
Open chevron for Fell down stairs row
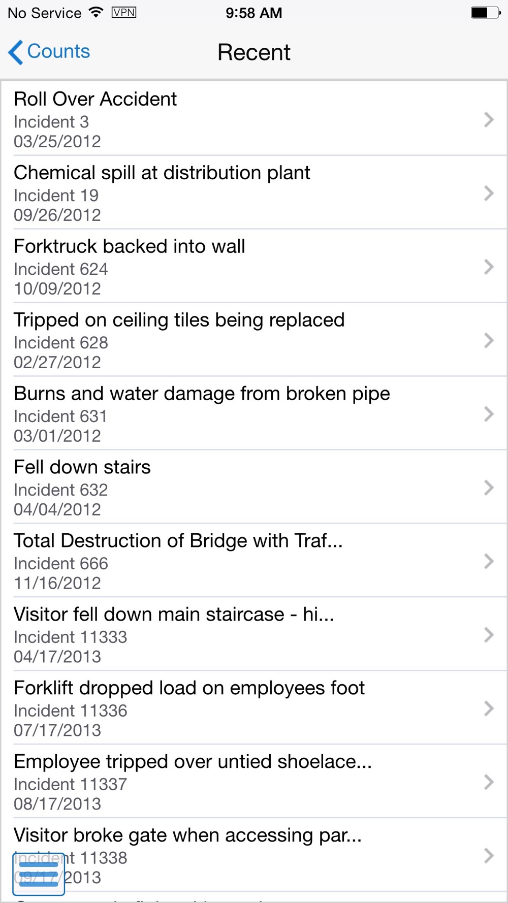[489, 488]
